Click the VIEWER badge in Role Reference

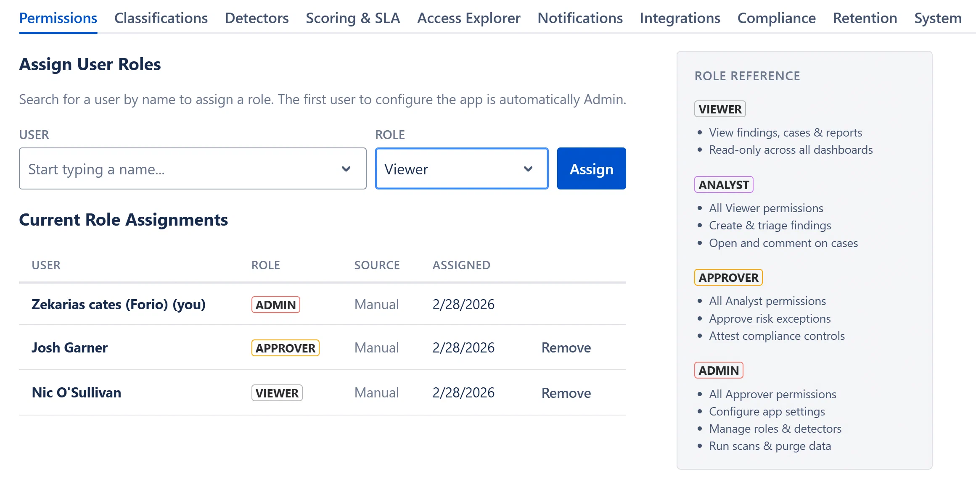point(720,109)
